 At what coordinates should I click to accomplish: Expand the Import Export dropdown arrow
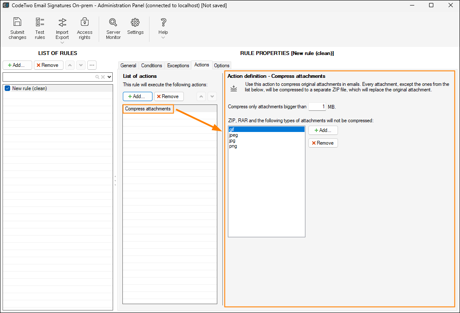(62, 43)
